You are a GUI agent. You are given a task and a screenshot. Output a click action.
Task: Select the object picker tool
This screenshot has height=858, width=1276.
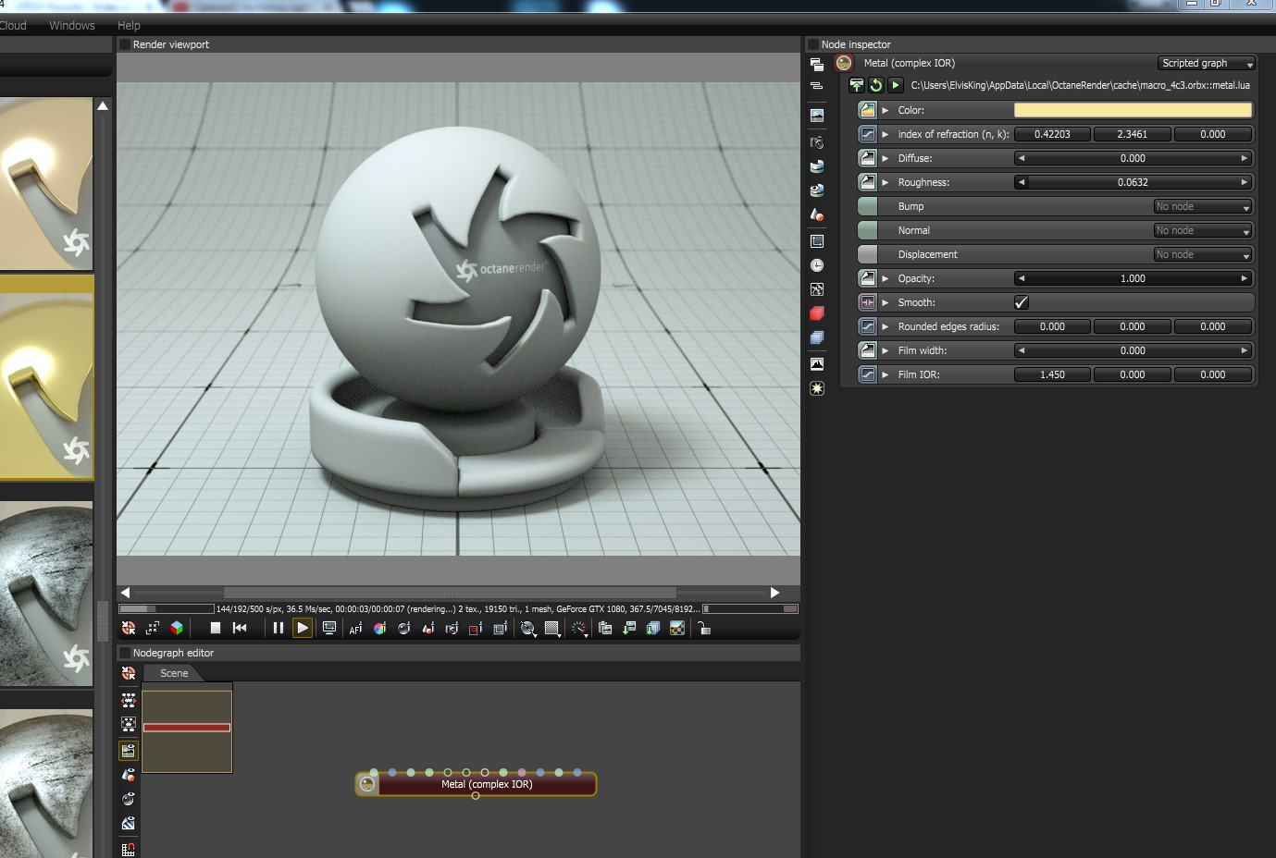[x=427, y=629]
